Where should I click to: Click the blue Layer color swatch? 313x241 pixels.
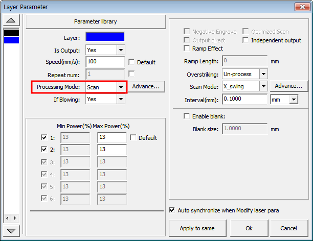tap(105, 37)
